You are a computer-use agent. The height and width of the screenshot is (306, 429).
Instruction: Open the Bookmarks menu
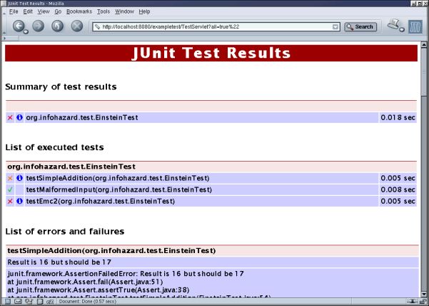[x=79, y=11]
